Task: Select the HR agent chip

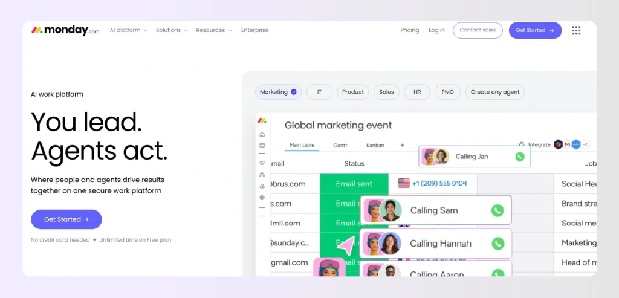Action: tap(417, 92)
